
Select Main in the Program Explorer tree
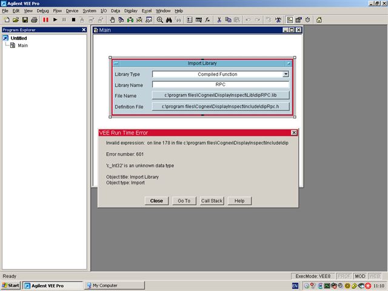[x=22, y=45]
